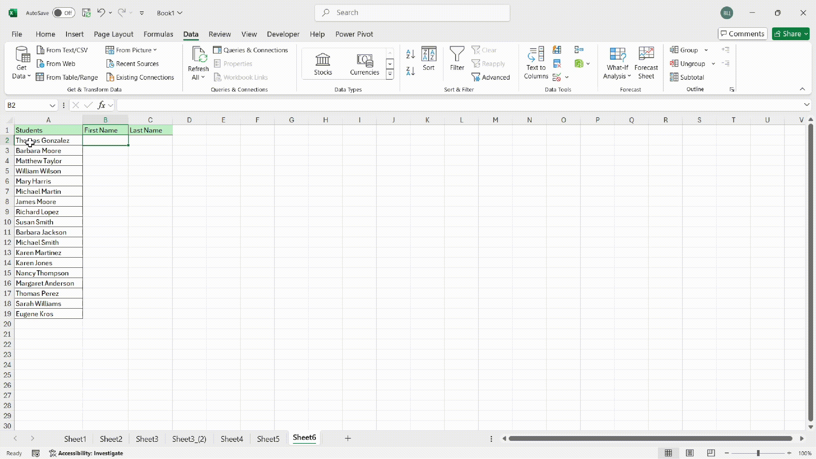
Task: Switch to Page Layout view
Action: (x=690, y=453)
